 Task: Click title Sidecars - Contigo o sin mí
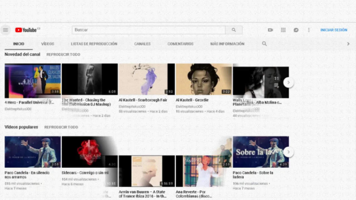(x=85, y=172)
